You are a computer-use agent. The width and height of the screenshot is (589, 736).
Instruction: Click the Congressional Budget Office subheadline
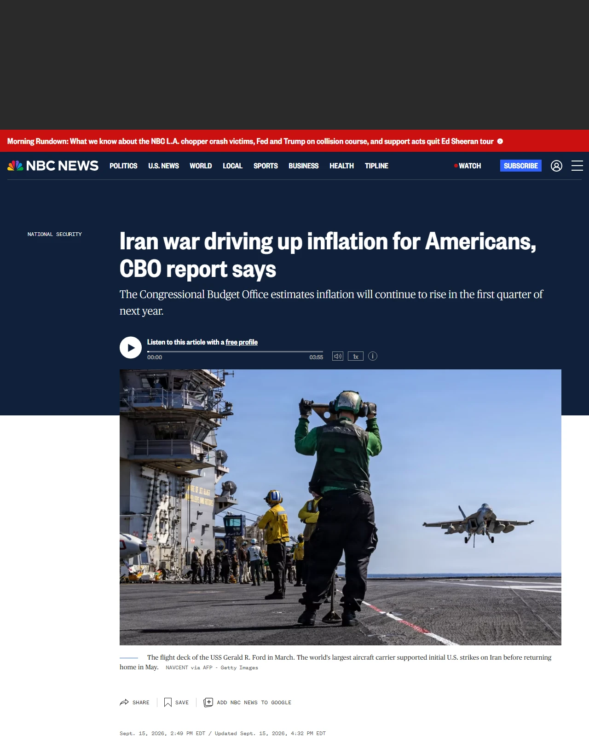pos(331,303)
